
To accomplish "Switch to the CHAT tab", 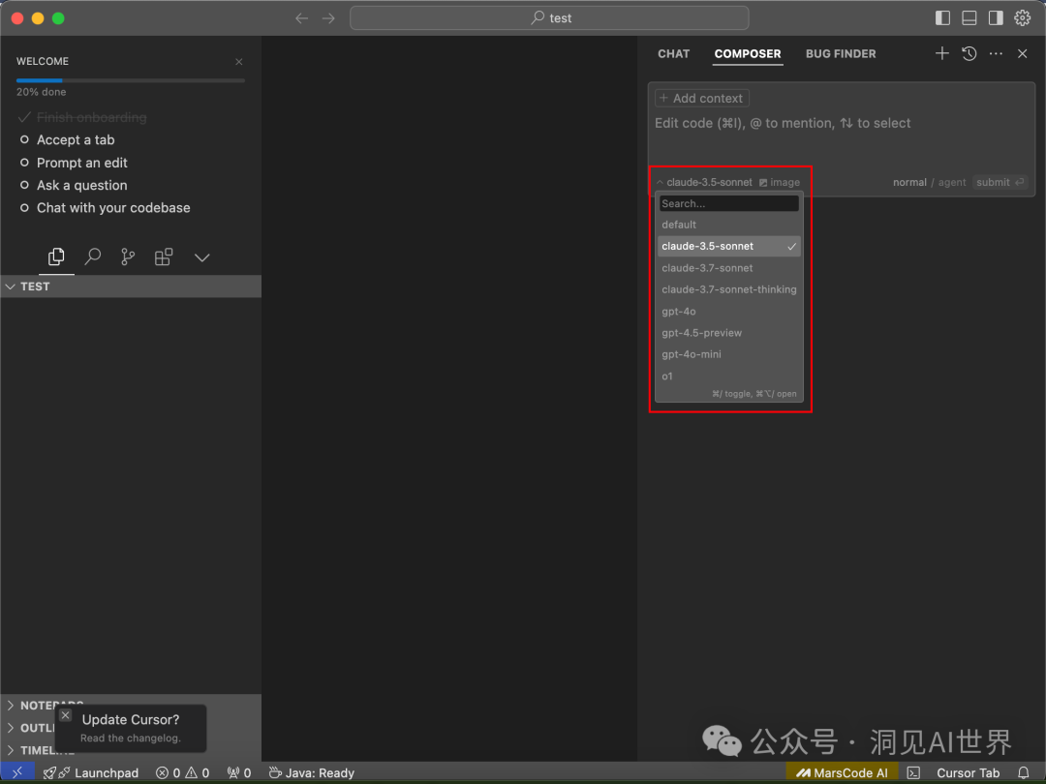I will 674,54.
